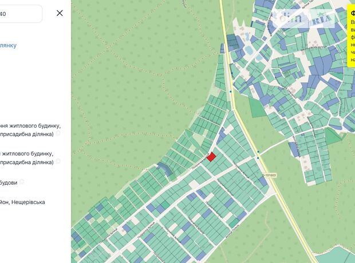Screen dimensions: 355x263
Task: Click info icon after second "присадибна ділянка)" line
Action: [x=58, y=162]
